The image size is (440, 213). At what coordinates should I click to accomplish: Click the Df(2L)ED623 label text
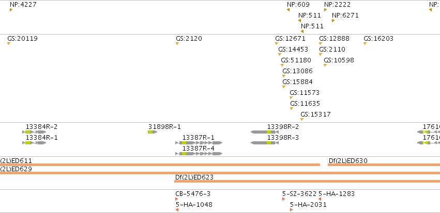(194, 177)
